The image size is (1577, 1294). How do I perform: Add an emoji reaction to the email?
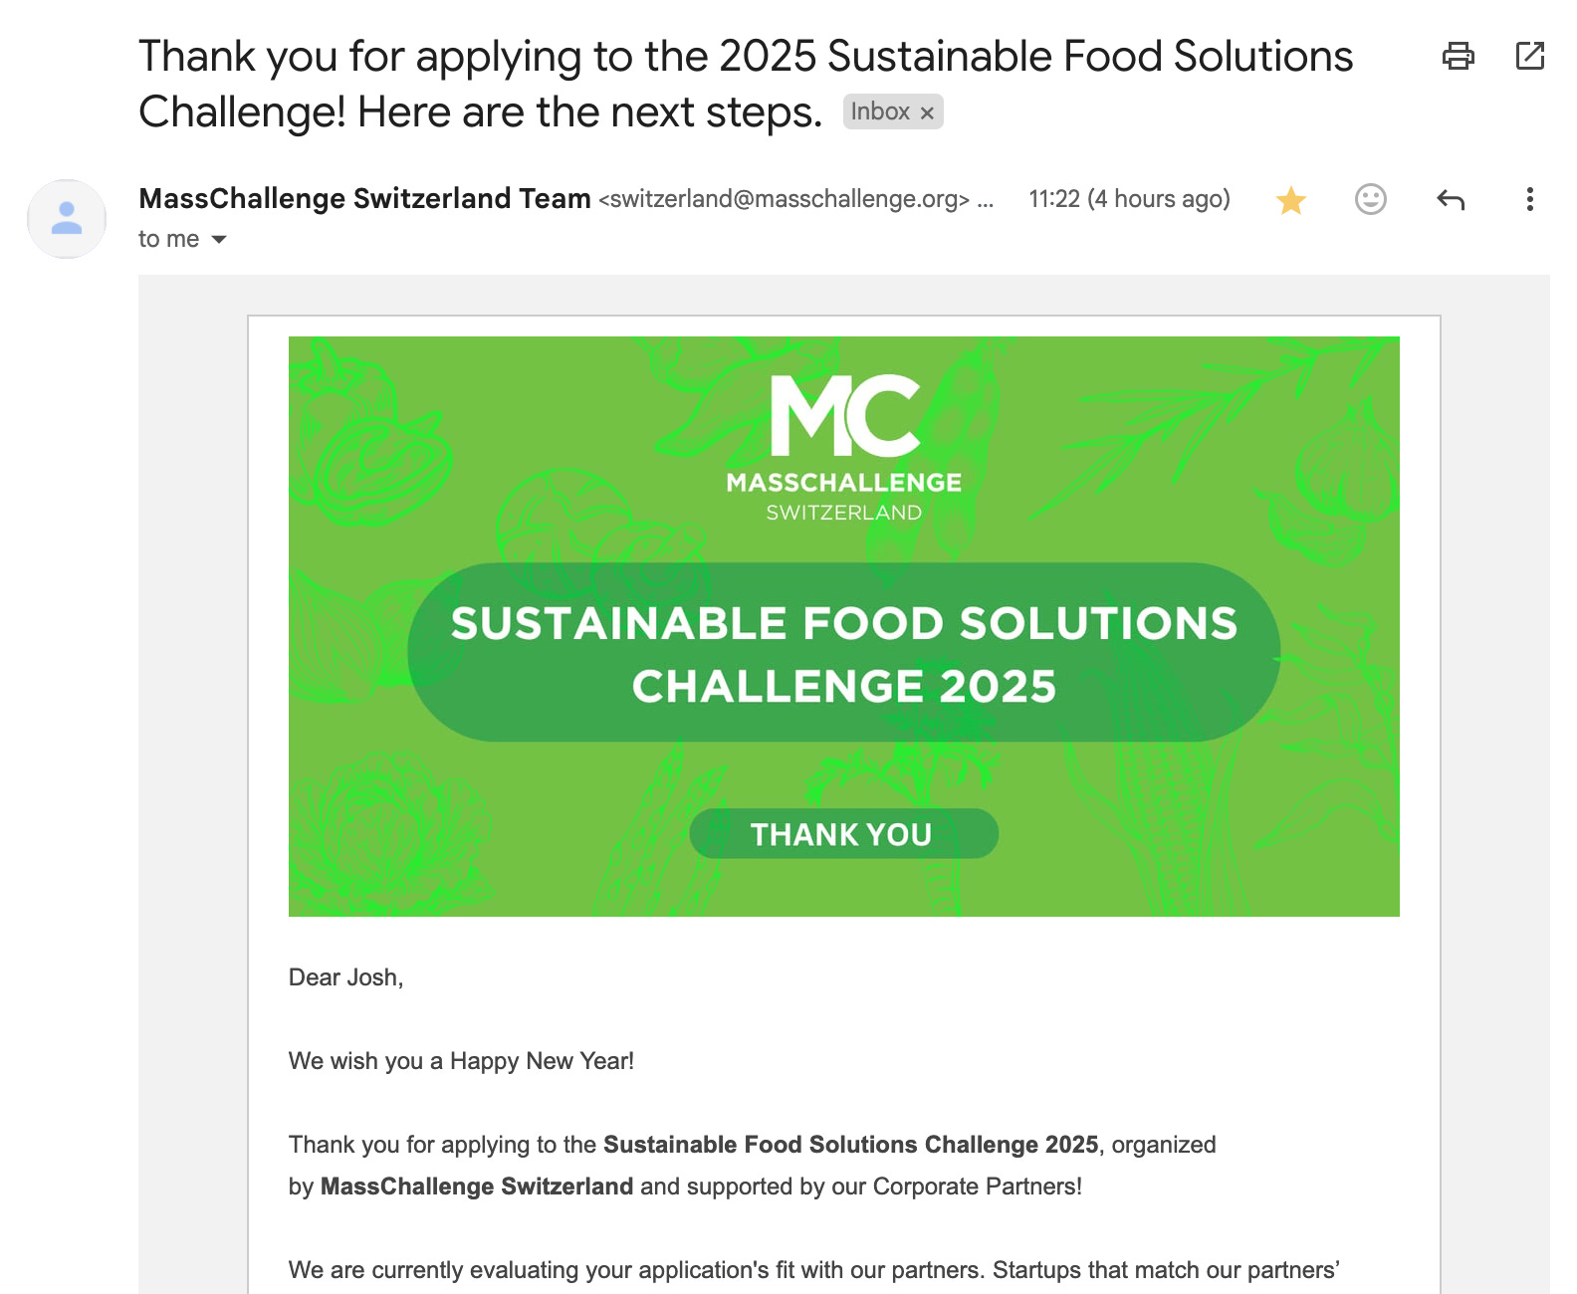point(1370,200)
